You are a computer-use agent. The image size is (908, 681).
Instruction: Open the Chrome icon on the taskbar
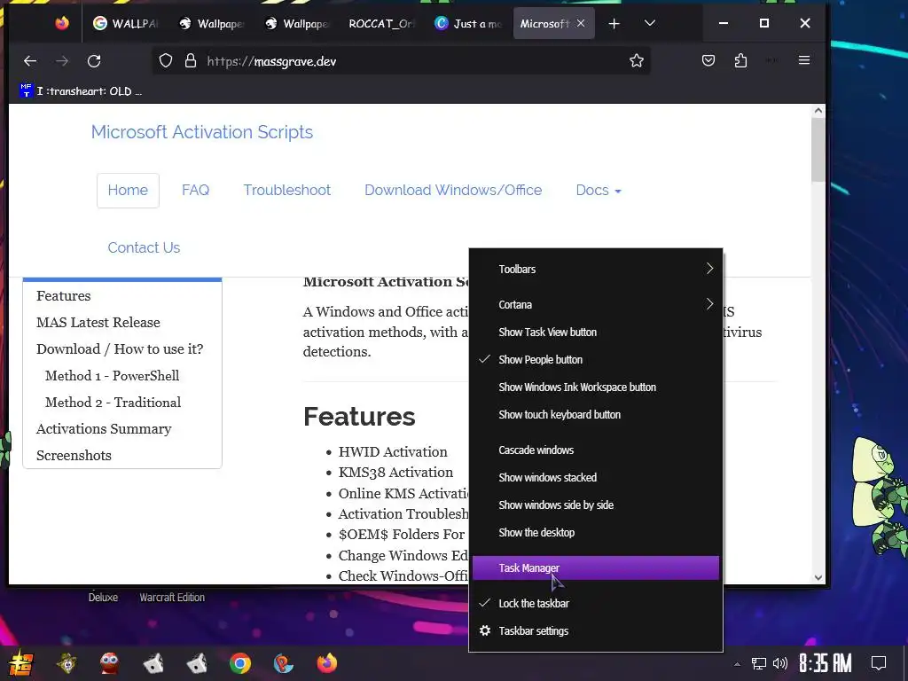(x=239, y=663)
